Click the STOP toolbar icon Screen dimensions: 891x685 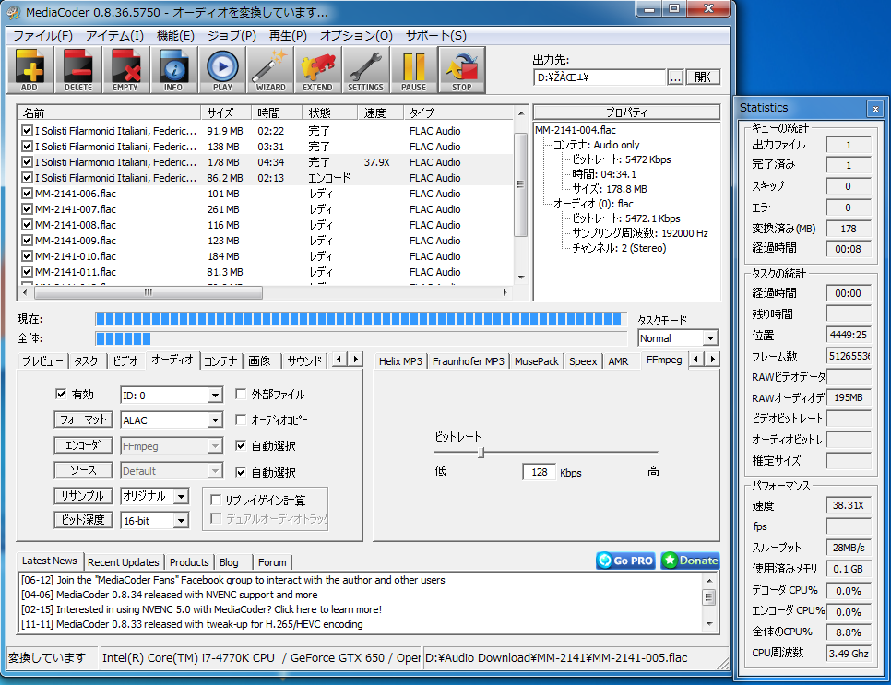tap(461, 70)
